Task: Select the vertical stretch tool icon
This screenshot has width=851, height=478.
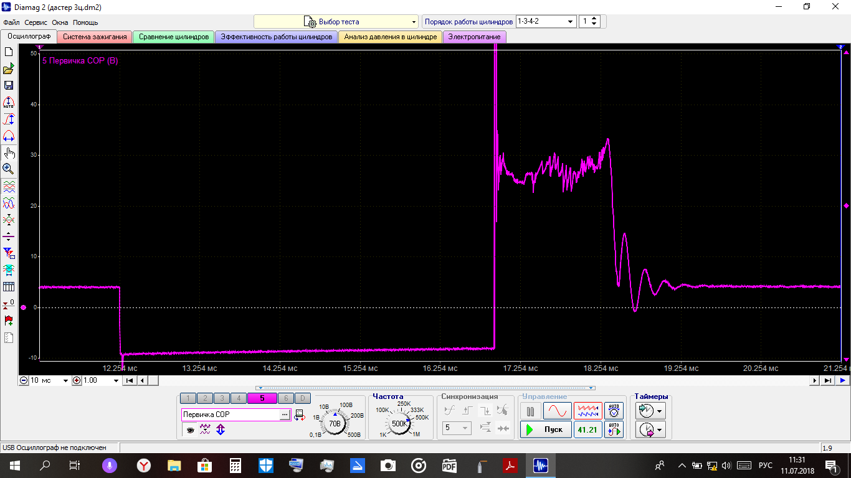Action: click(x=9, y=119)
